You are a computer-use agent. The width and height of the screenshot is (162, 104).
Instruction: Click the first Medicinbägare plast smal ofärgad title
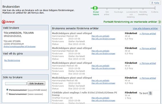(x=72, y=33)
